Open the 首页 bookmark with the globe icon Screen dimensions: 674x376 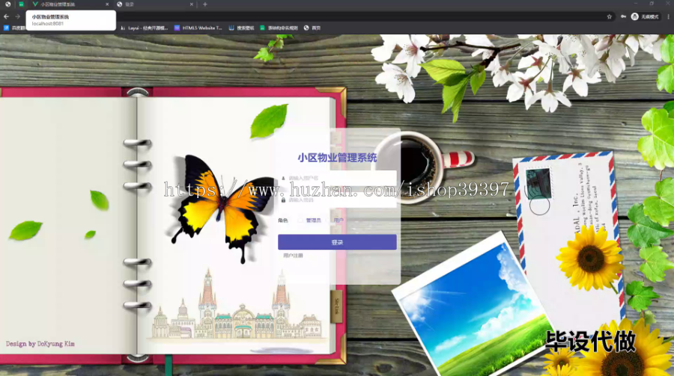tap(312, 28)
